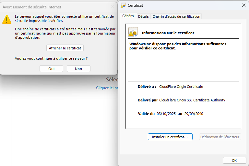The image size is (249, 166).
Task: Confirm with the OK button
Action: pos(234,161)
